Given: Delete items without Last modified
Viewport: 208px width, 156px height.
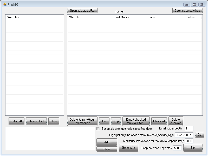Looking at the screenshot, I should click(x=82, y=121).
